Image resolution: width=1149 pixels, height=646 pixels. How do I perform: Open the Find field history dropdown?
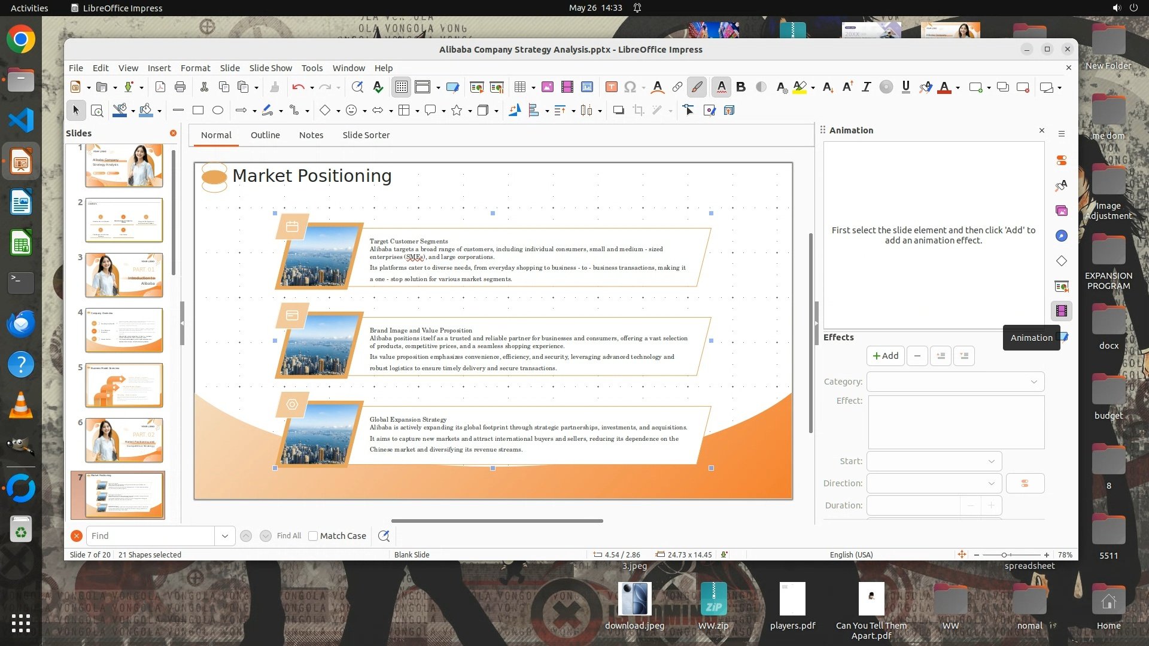225,536
